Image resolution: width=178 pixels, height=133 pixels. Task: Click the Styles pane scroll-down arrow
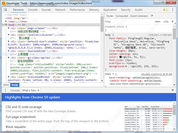coord(174,85)
